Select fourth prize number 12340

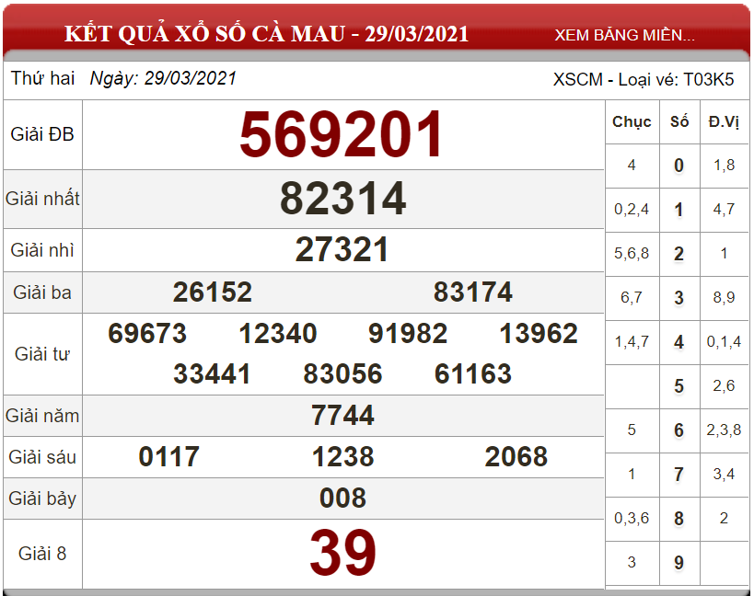[x=278, y=333]
